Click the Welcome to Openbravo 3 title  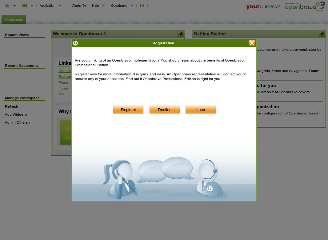79,34
